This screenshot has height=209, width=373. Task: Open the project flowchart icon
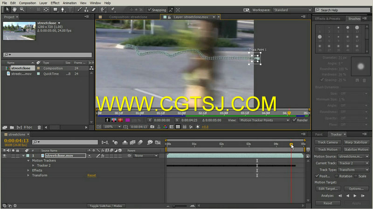coord(91,68)
